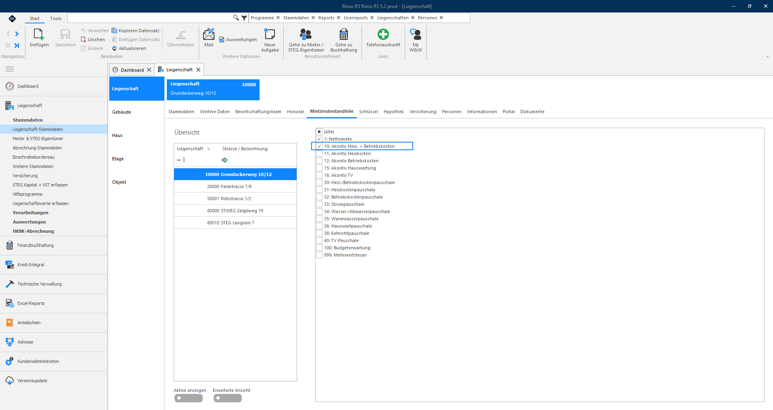
Task: Open the Mail icon in ribbon
Action: coord(209,35)
